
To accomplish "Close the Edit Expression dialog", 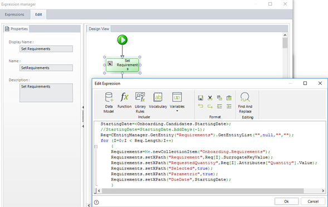I will point(320,83).
